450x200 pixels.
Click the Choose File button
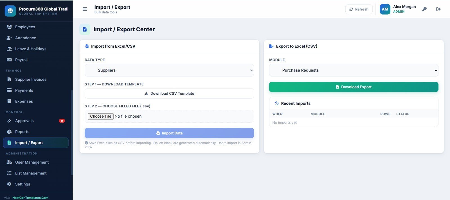[101, 116]
